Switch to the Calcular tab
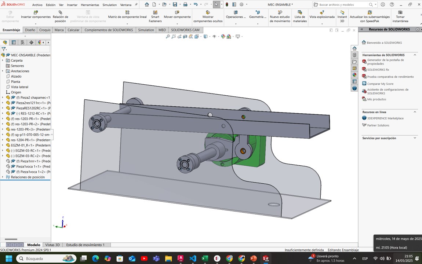The width and height of the screenshot is (422, 264). click(x=73, y=30)
